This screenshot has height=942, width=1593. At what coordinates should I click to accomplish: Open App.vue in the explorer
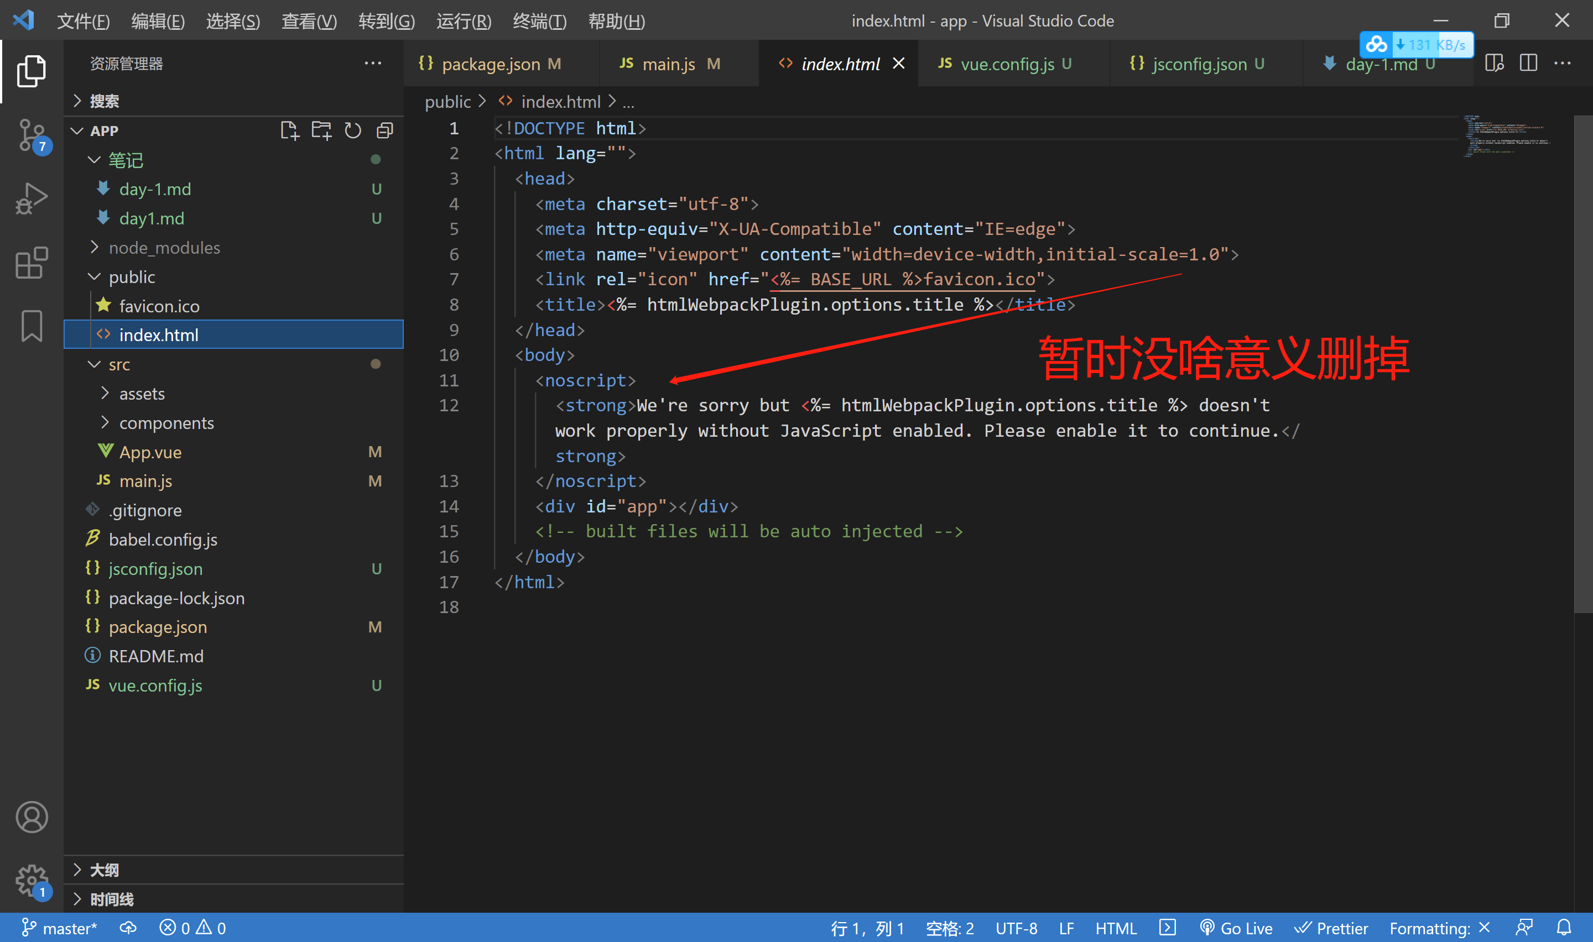click(x=233, y=452)
